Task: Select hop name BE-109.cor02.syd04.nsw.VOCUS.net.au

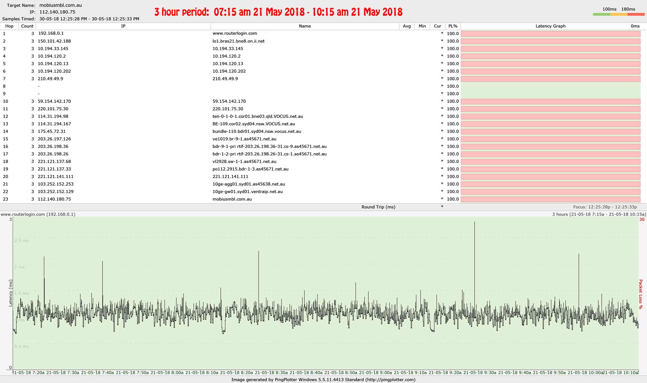Action: pyautogui.click(x=254, y=124)
